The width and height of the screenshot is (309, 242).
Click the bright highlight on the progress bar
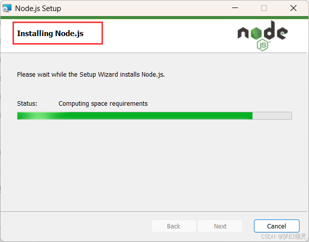41,116
